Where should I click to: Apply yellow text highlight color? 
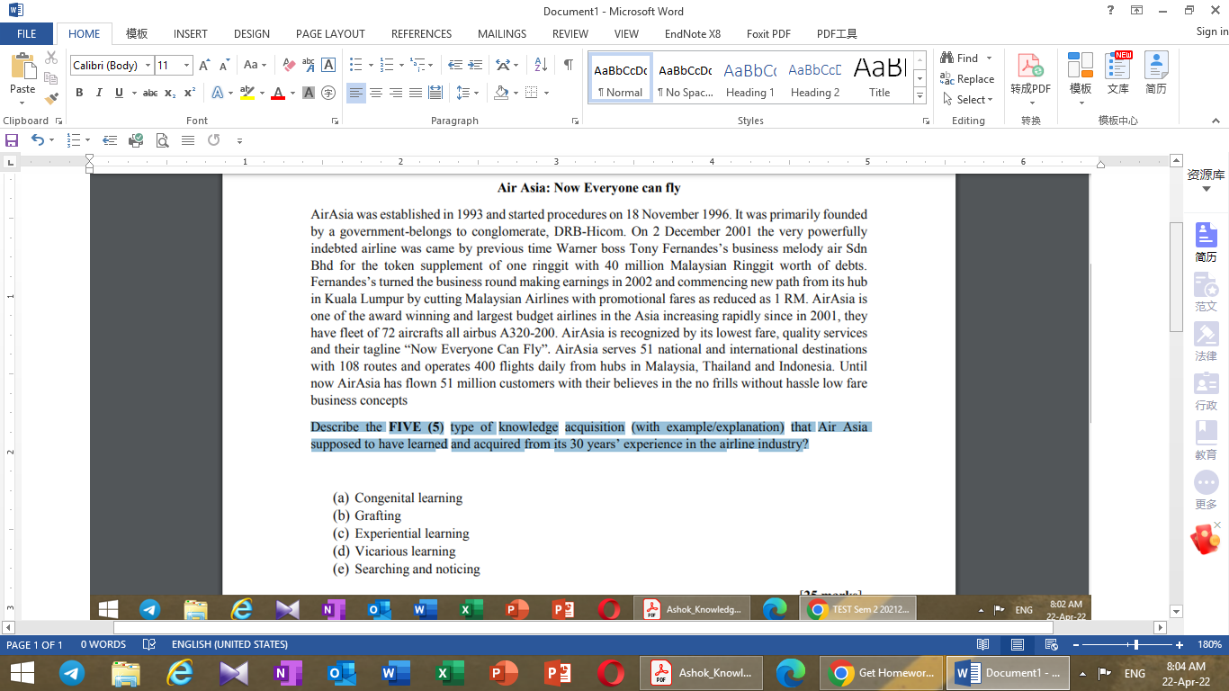(247, 92)
